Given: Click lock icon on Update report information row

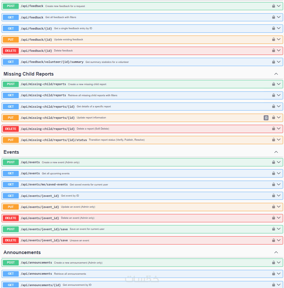Looking at the screenshot, I should click(273, 117).
